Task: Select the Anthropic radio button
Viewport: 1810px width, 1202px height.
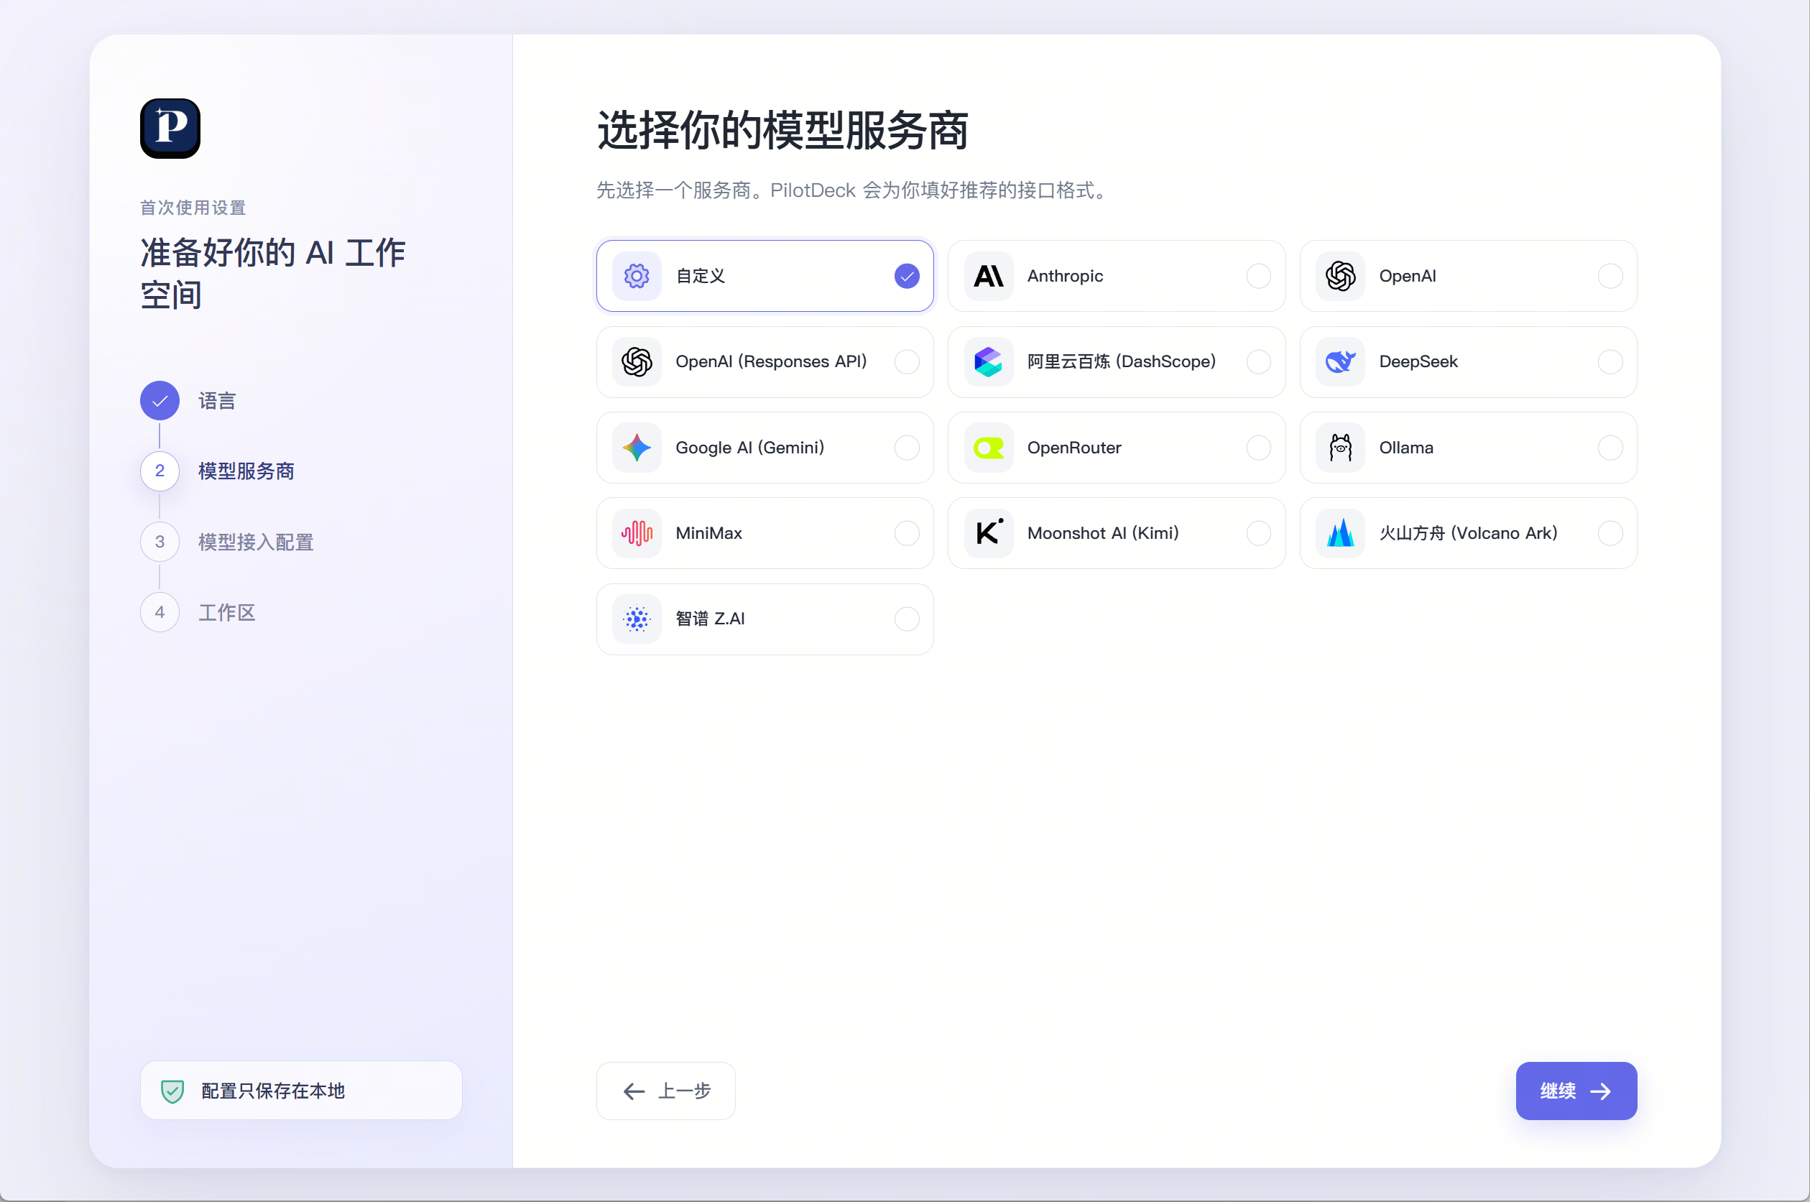Action: (x=1258, y=276)
